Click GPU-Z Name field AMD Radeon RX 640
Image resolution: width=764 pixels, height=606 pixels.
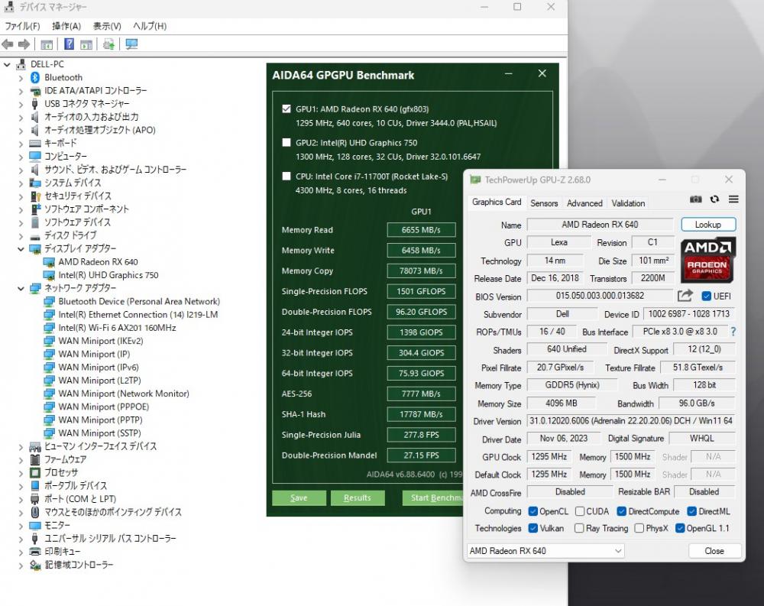600,224
